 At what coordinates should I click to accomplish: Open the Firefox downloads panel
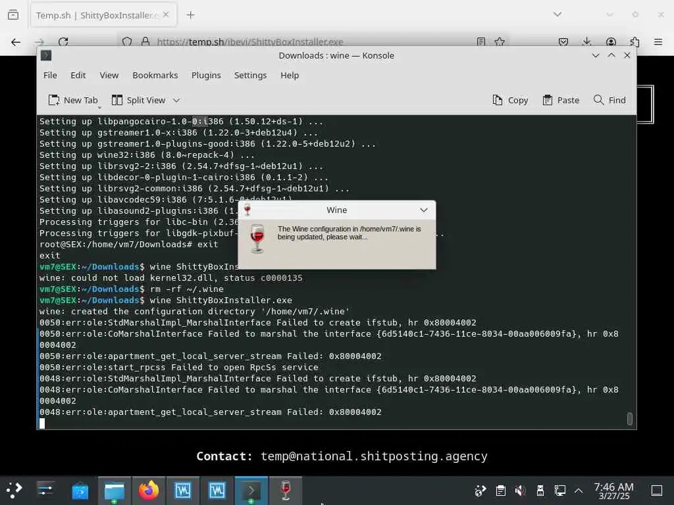(586, 41)
